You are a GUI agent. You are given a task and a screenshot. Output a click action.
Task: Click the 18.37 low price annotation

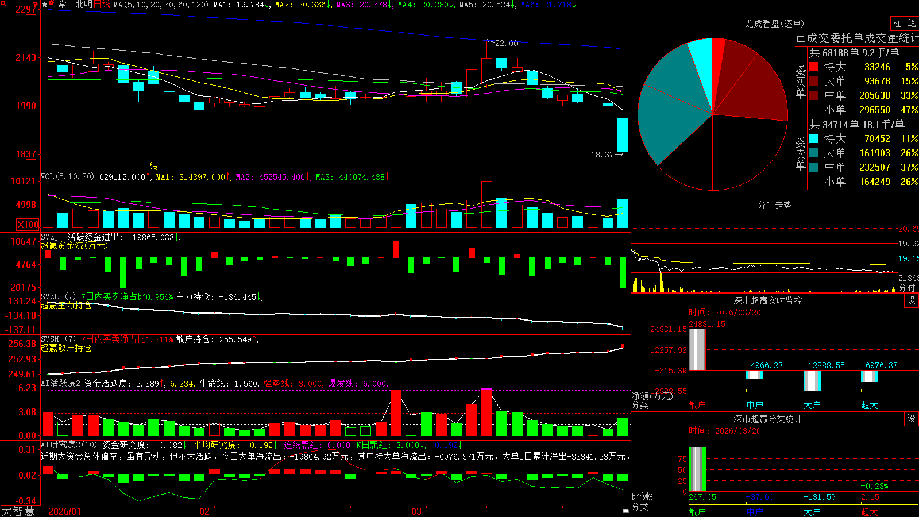(x=602, y=155)
